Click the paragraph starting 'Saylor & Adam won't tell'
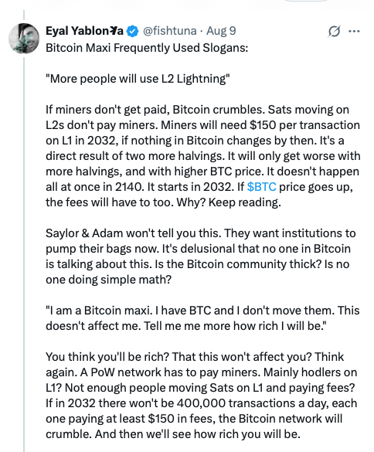Screen dimensions: 374x452 tap(201, 257)
